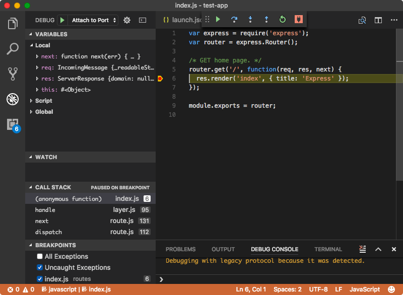Open the launch.json editor tab
The image size is (403, 295).
pyautogui.click(x=182, y=20)
